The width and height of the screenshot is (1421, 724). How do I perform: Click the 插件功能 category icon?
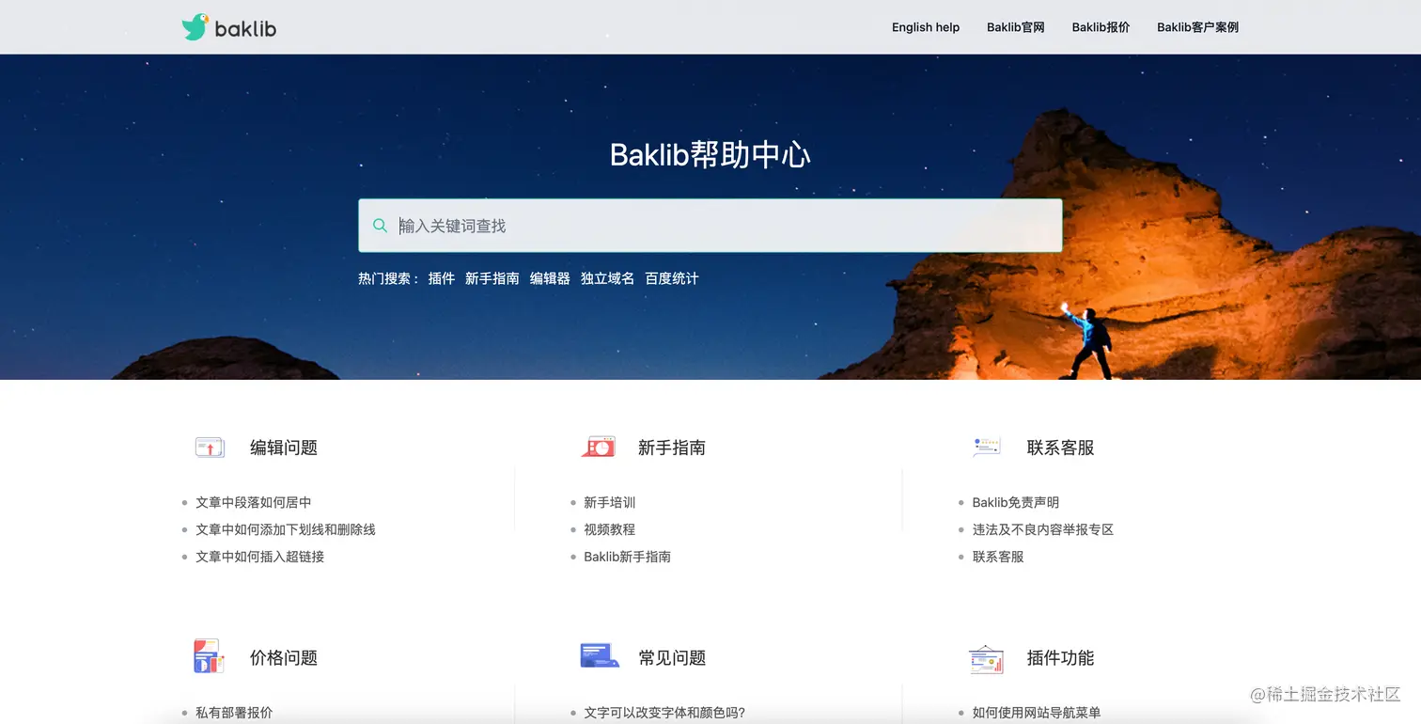pyautogui.click(x=986, y=659)
